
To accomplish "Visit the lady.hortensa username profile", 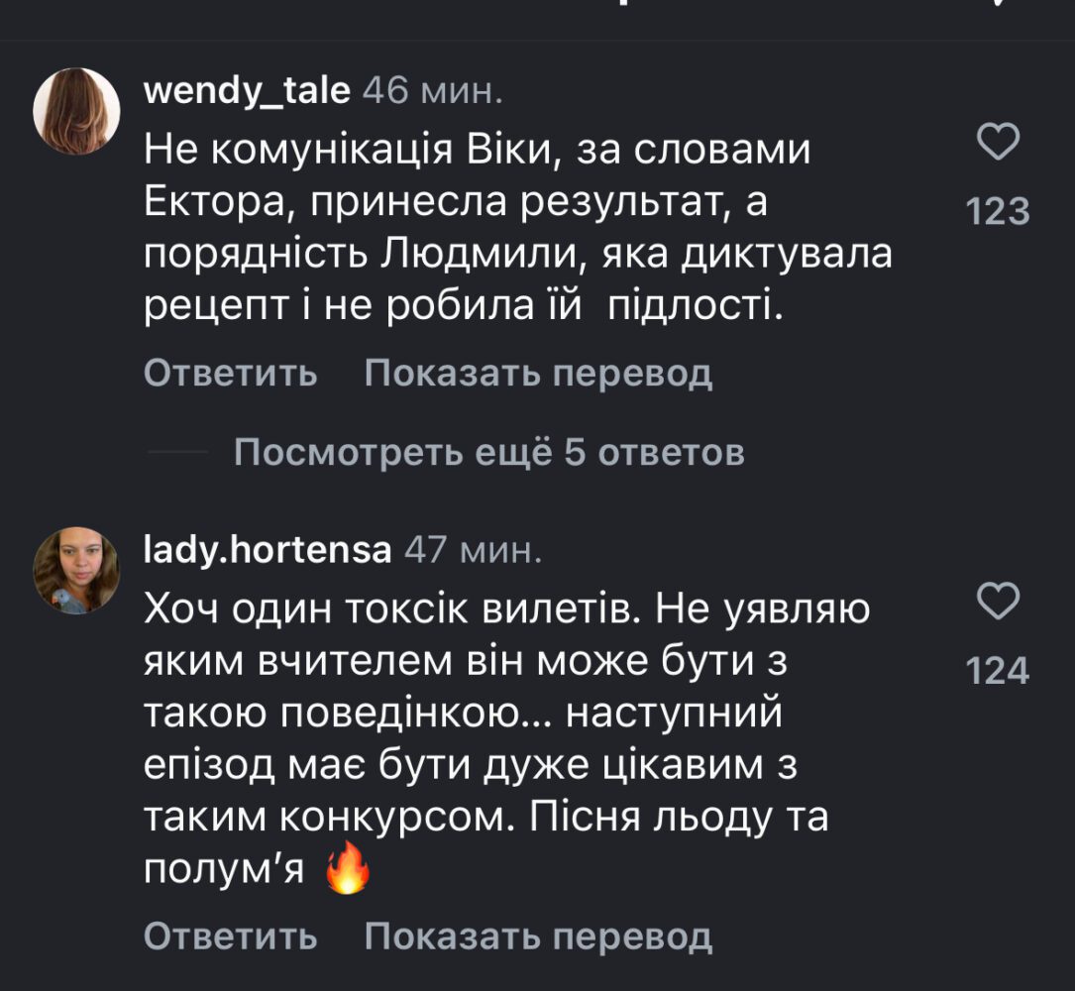I will pyautogui.click(x=268, y=550).
